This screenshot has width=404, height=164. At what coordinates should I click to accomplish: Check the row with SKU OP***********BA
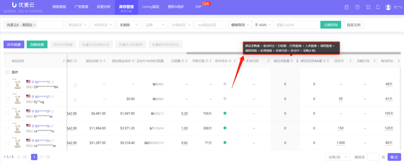pyautogui.click(x=7, y=84)
